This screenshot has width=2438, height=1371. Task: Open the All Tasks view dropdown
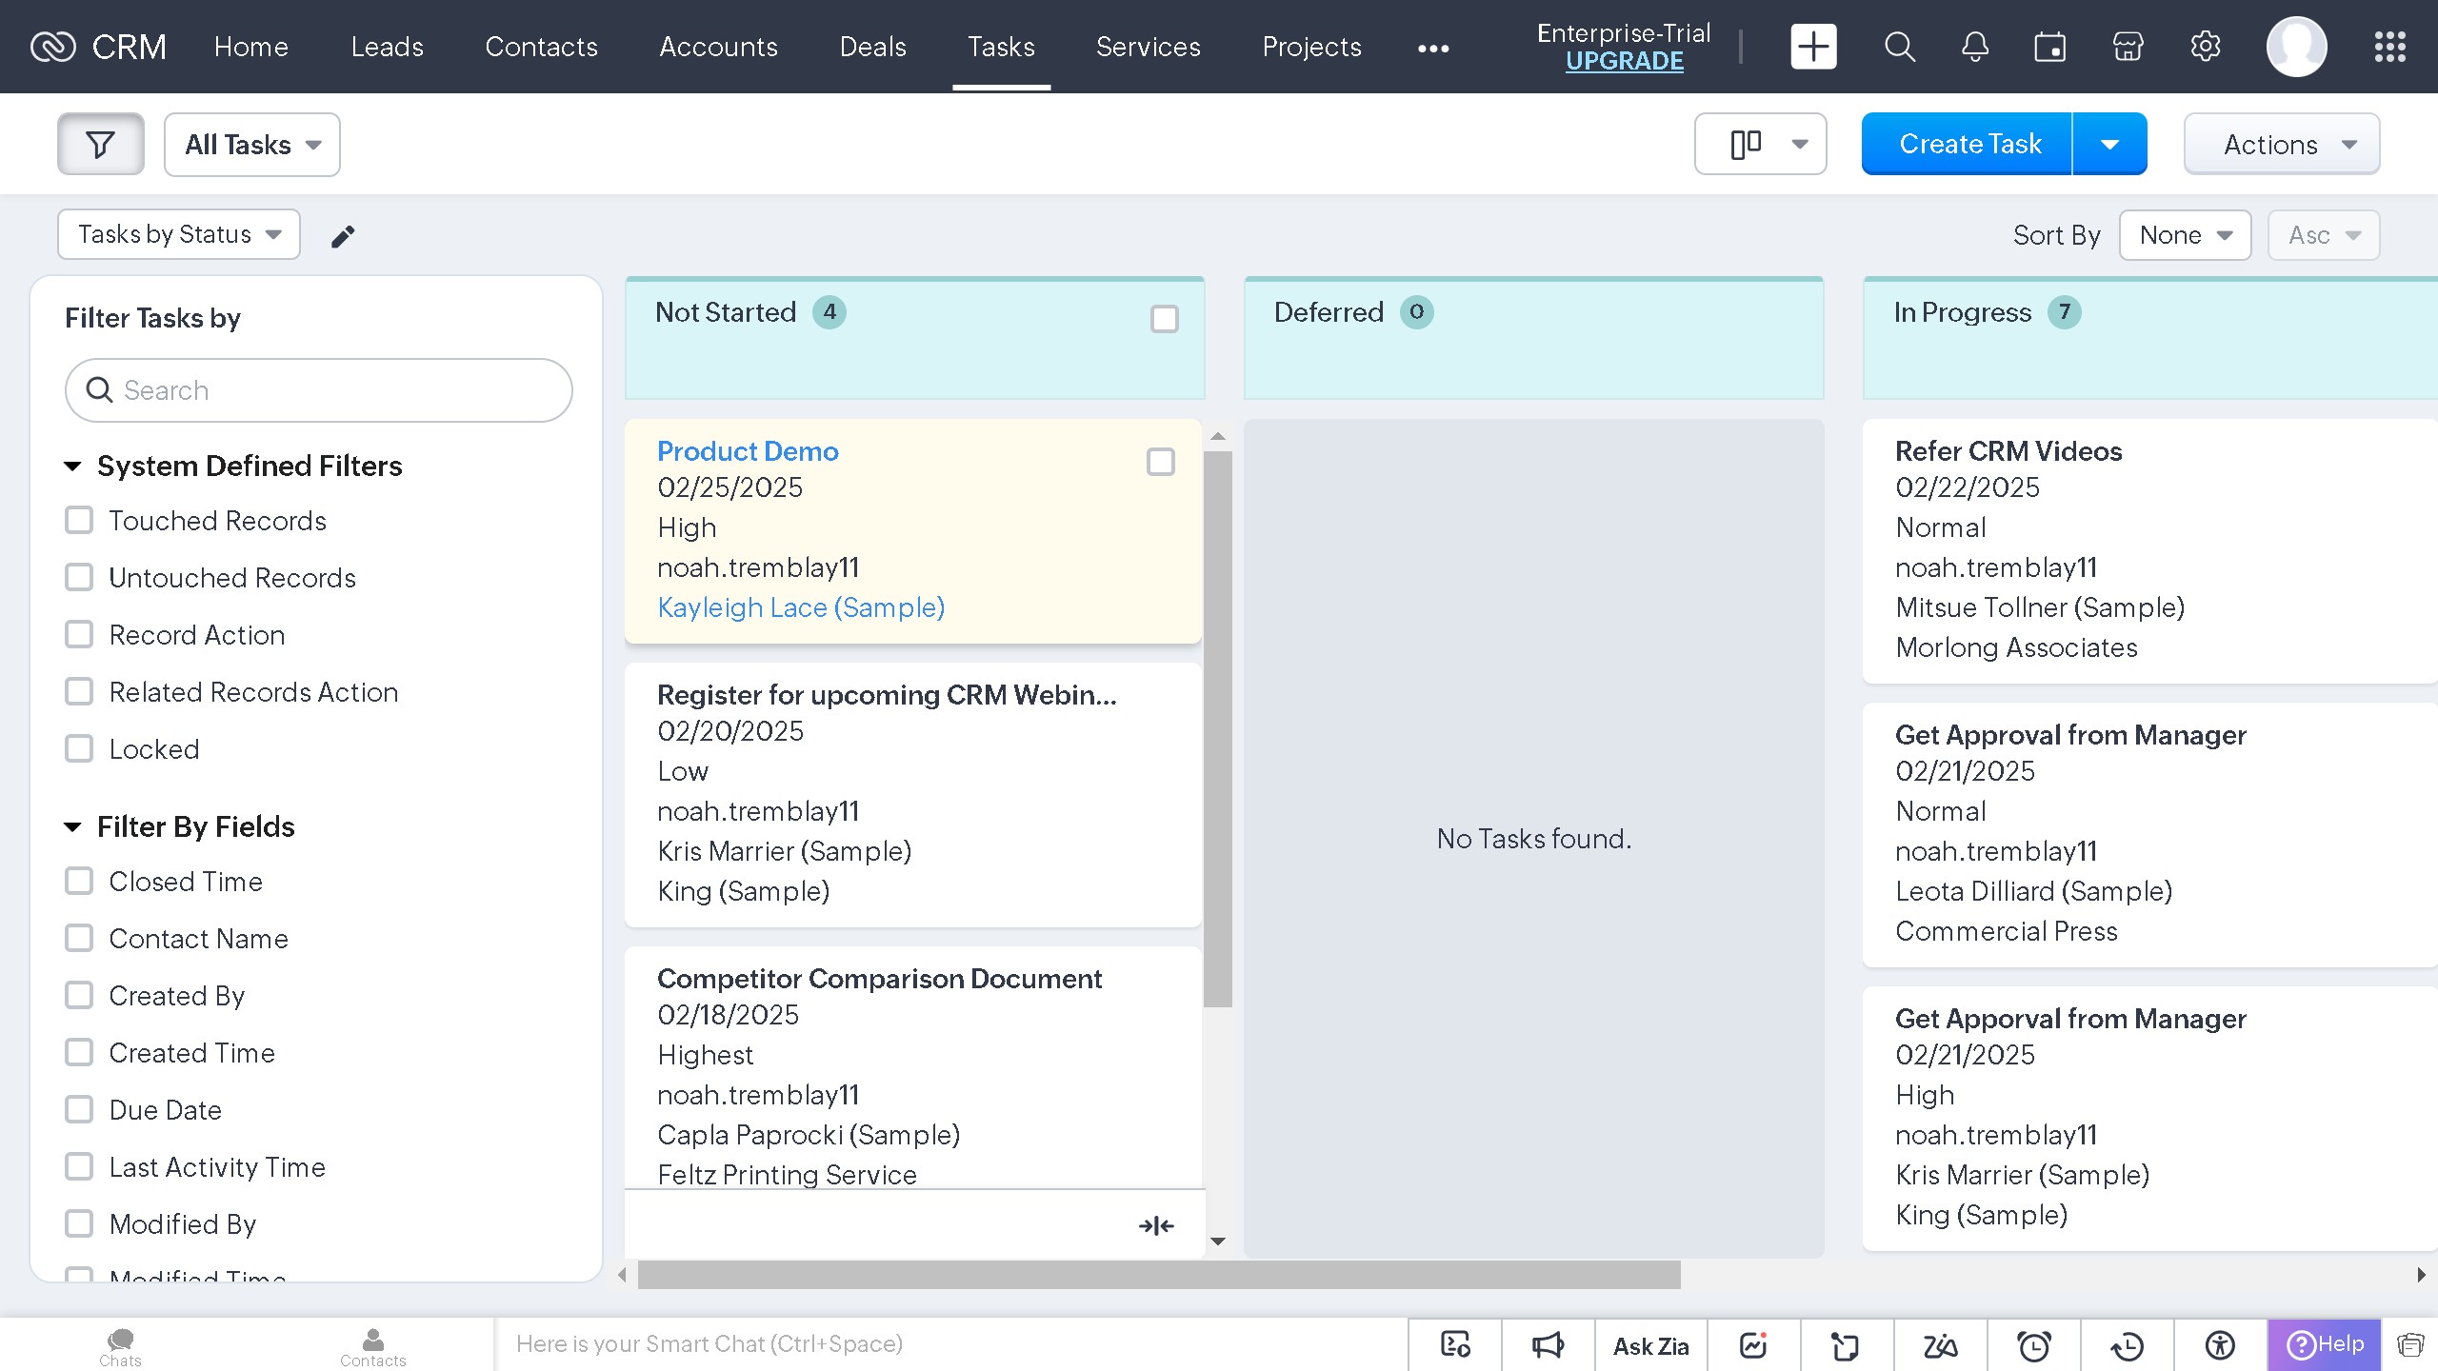point(252,145)
